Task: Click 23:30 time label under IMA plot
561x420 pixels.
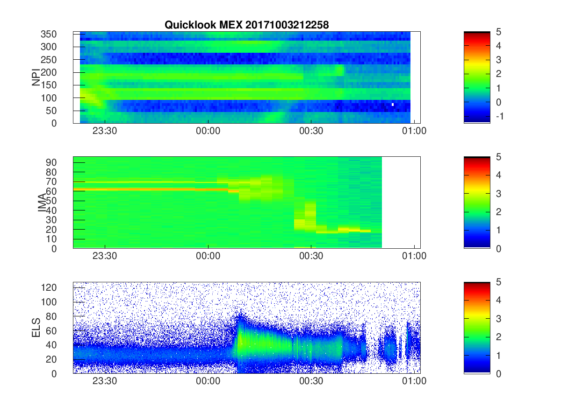Action: click(105, 256)
